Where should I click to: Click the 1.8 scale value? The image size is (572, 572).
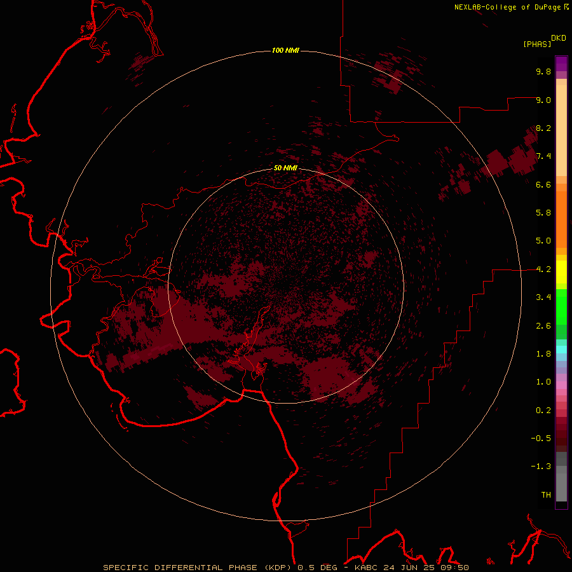point(543,354)
